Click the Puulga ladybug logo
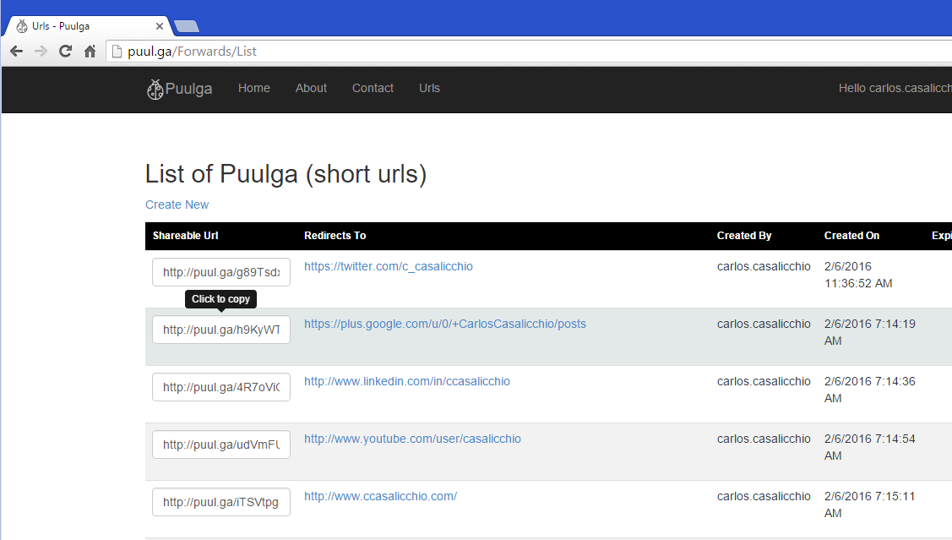This screenshot has height=540, width=952. point(155,89)
